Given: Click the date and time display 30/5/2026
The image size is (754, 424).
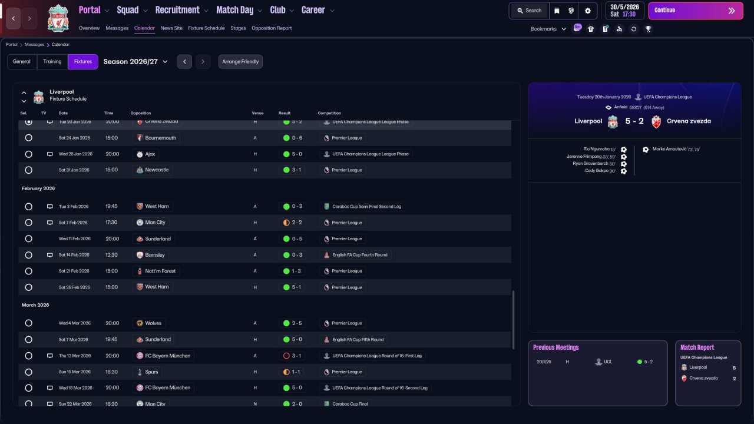Looking at the screenshot, I should (x=624, y=11).
